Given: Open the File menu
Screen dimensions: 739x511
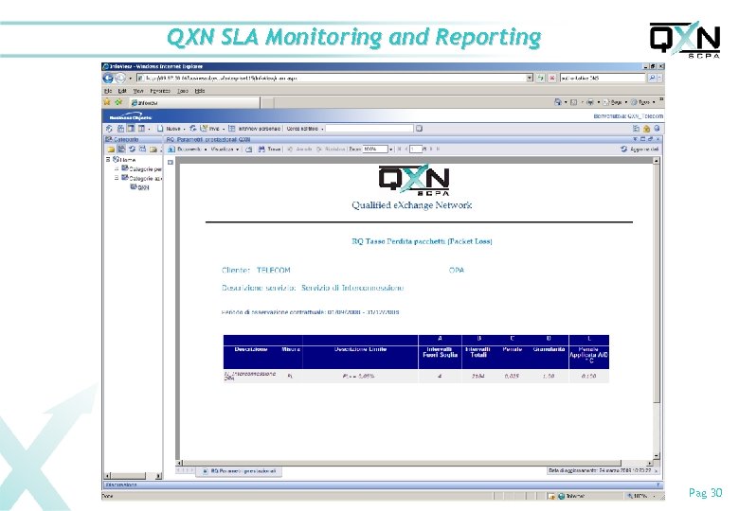Looking at the screenshot, I should pos(108,91).
